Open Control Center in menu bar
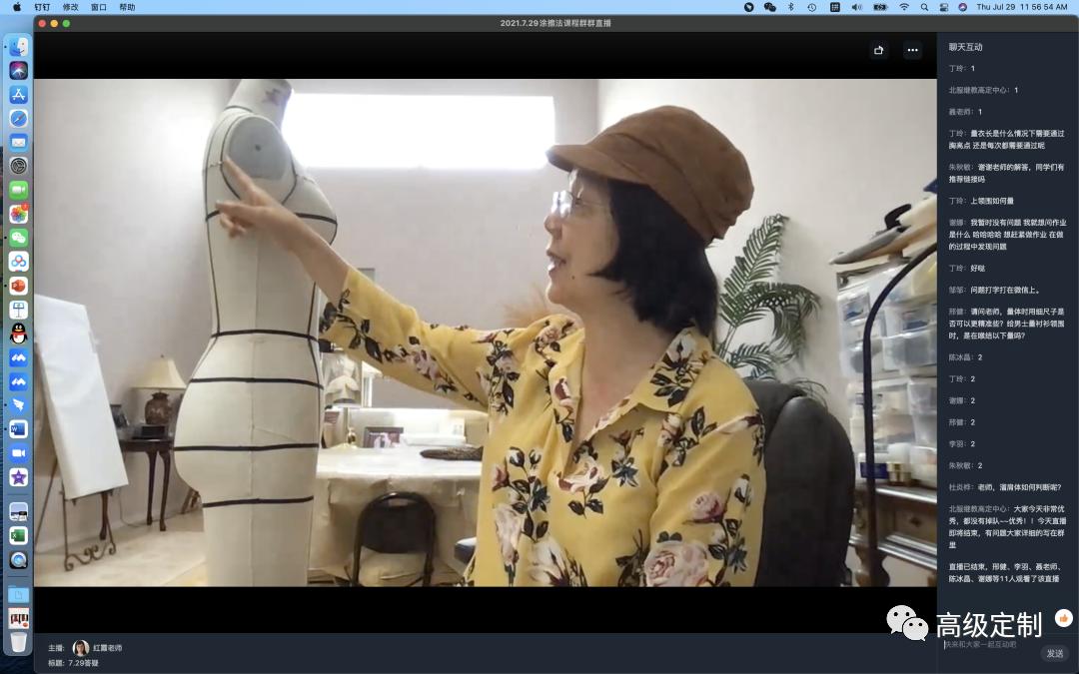 point(943,7)
